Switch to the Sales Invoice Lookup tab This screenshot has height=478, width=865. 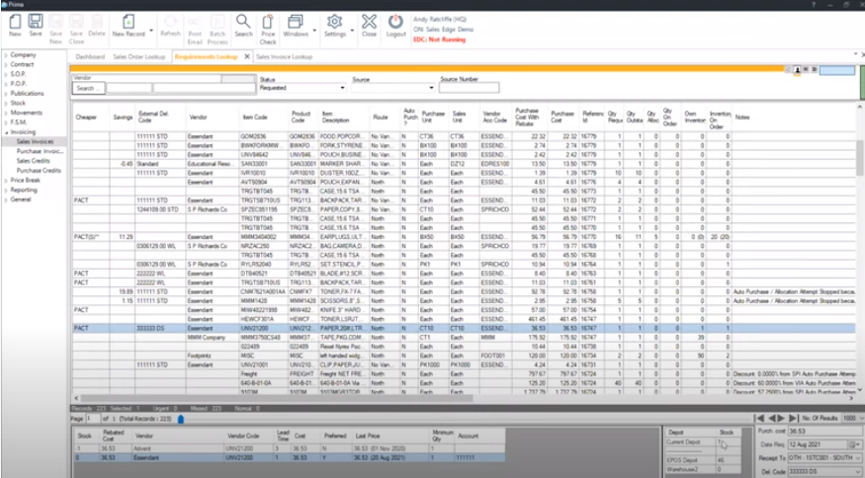284,56
